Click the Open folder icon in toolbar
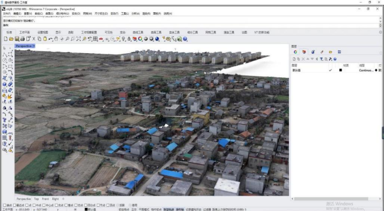The width and height of the screenshot is (384, 211). point(11,39)
